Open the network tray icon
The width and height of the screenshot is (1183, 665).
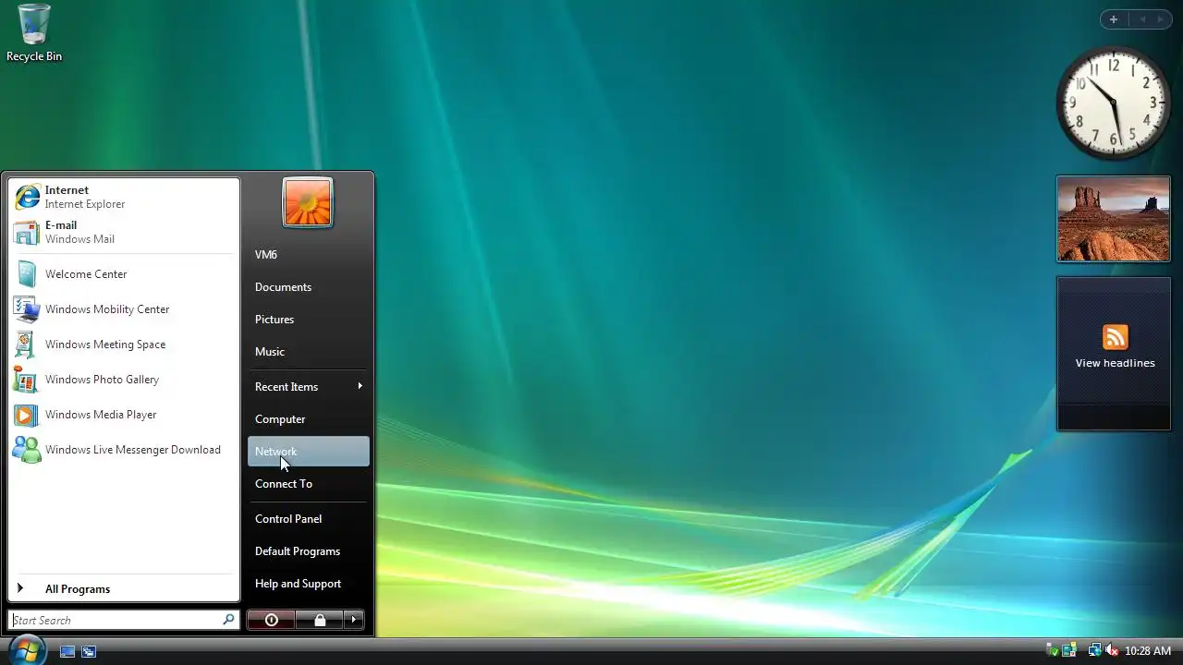(1094, 650)
